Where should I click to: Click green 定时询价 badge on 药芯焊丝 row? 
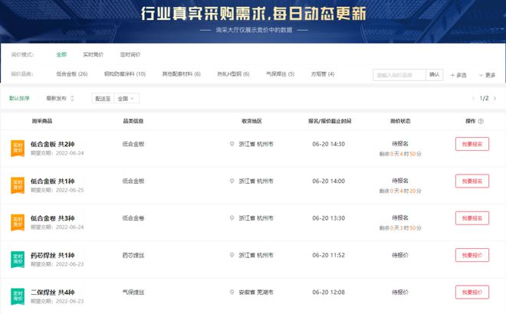coord(17,259)
